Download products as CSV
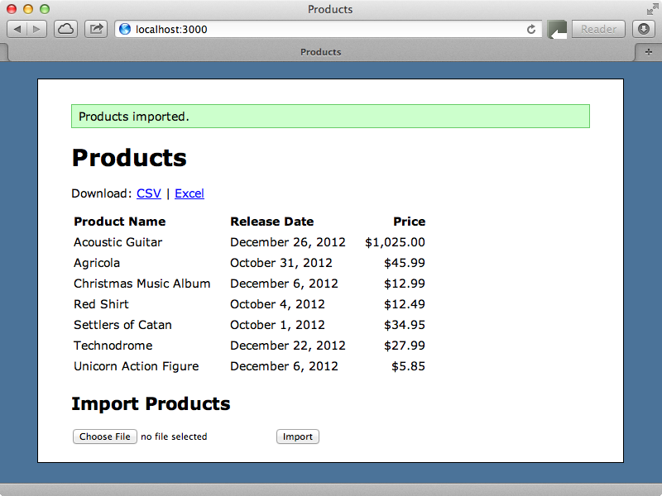The image size is (662, 496). click(x=149, y=193)
